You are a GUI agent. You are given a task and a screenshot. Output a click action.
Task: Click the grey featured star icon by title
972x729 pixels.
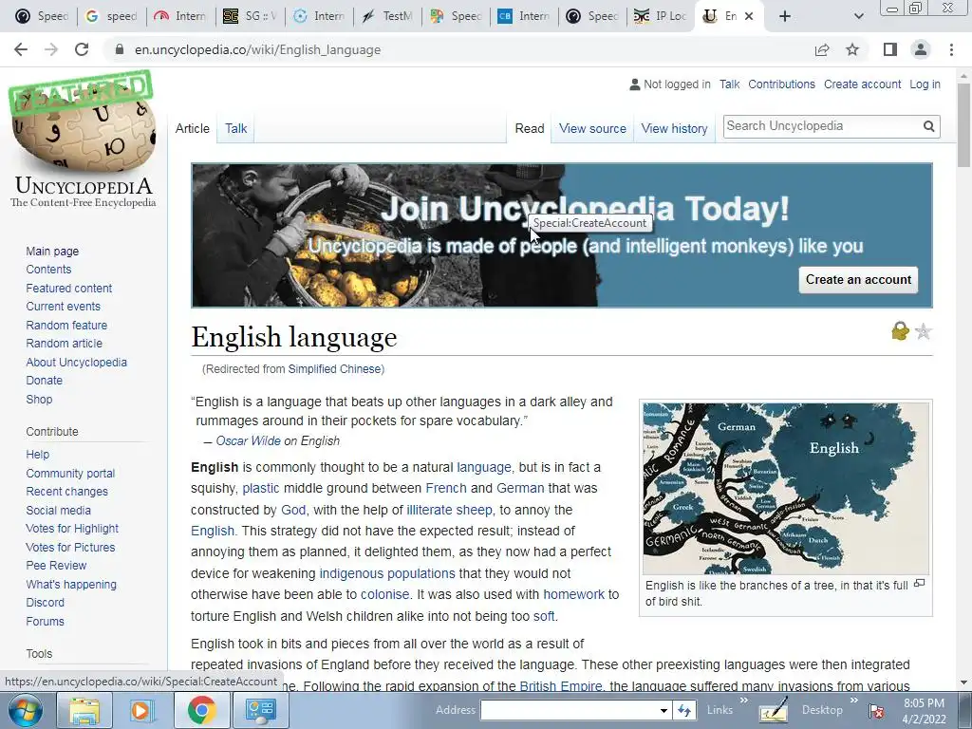click(923, 331)
